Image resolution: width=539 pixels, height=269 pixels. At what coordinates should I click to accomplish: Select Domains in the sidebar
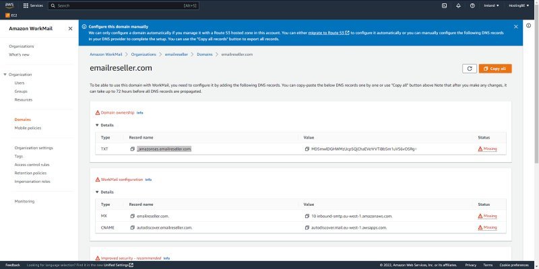(22, 120)
